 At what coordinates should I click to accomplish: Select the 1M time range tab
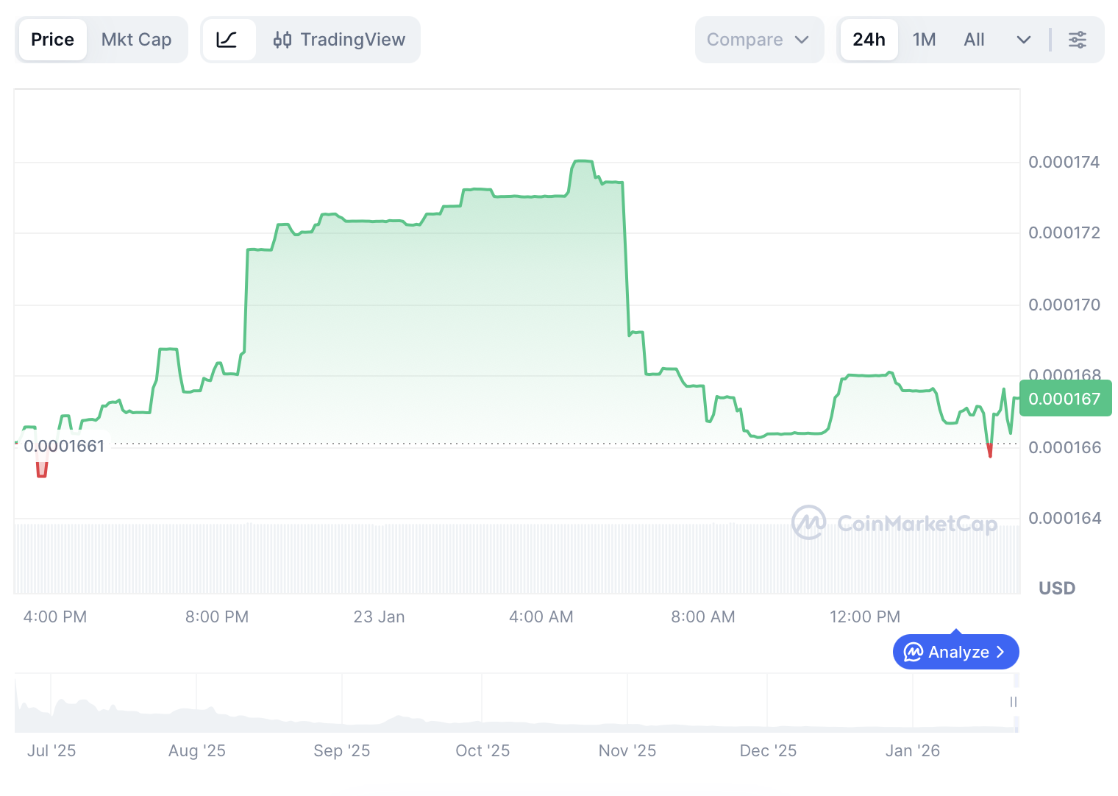924,40
